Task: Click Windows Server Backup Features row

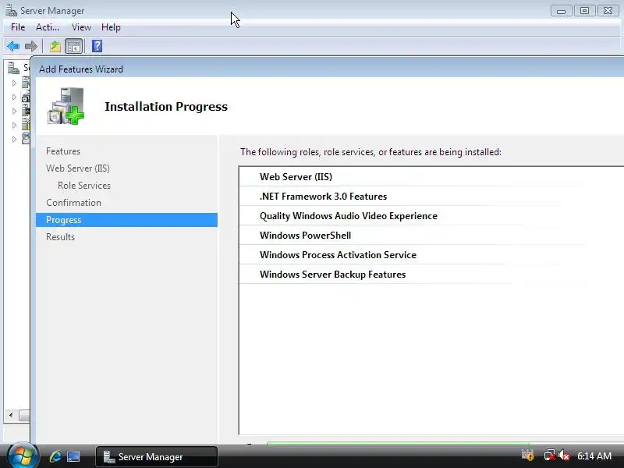Action: tap(431, 275)
